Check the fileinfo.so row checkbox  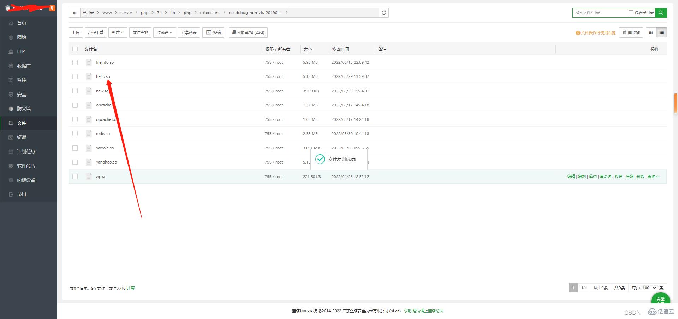(x=75, y=62)
